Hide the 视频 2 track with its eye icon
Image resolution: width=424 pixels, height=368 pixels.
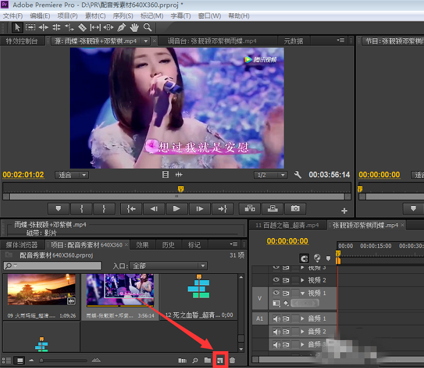click(276, 280)
